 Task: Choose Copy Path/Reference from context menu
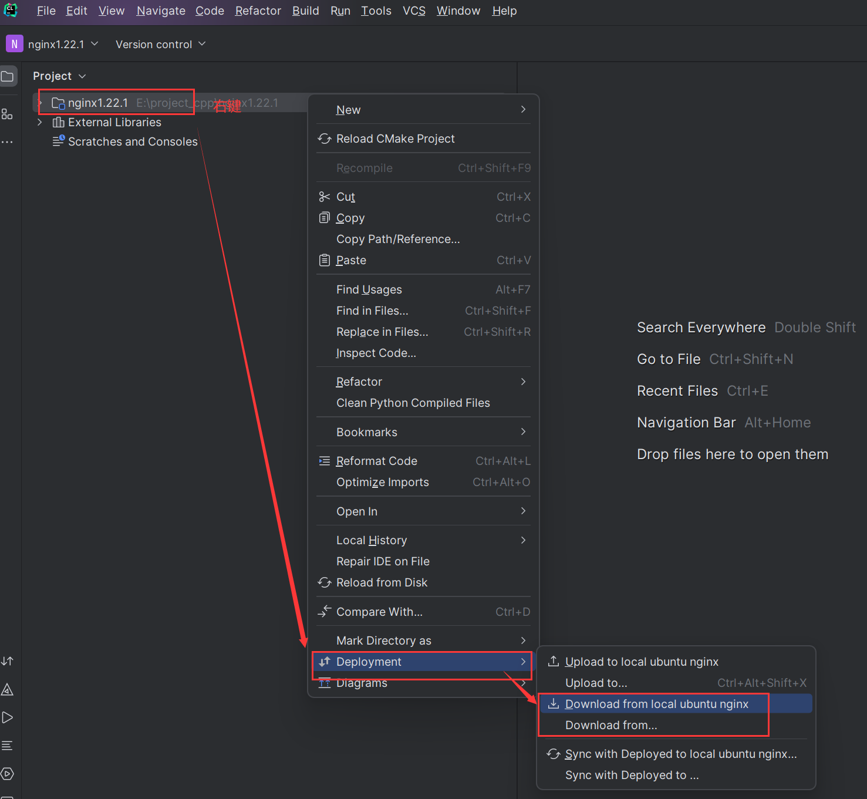tap(423, 239)
